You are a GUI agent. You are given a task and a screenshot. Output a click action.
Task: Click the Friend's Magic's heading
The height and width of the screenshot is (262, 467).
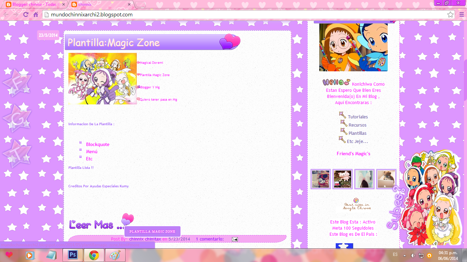(353, 154)
